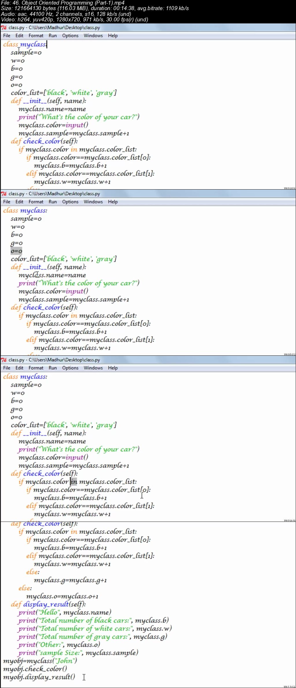This screenshot has width=296, height=688.
Task: Open the Help menu in the second frame
Action: (x=113, y=202)
